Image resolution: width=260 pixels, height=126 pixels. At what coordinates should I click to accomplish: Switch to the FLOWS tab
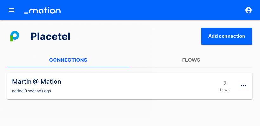191,60
